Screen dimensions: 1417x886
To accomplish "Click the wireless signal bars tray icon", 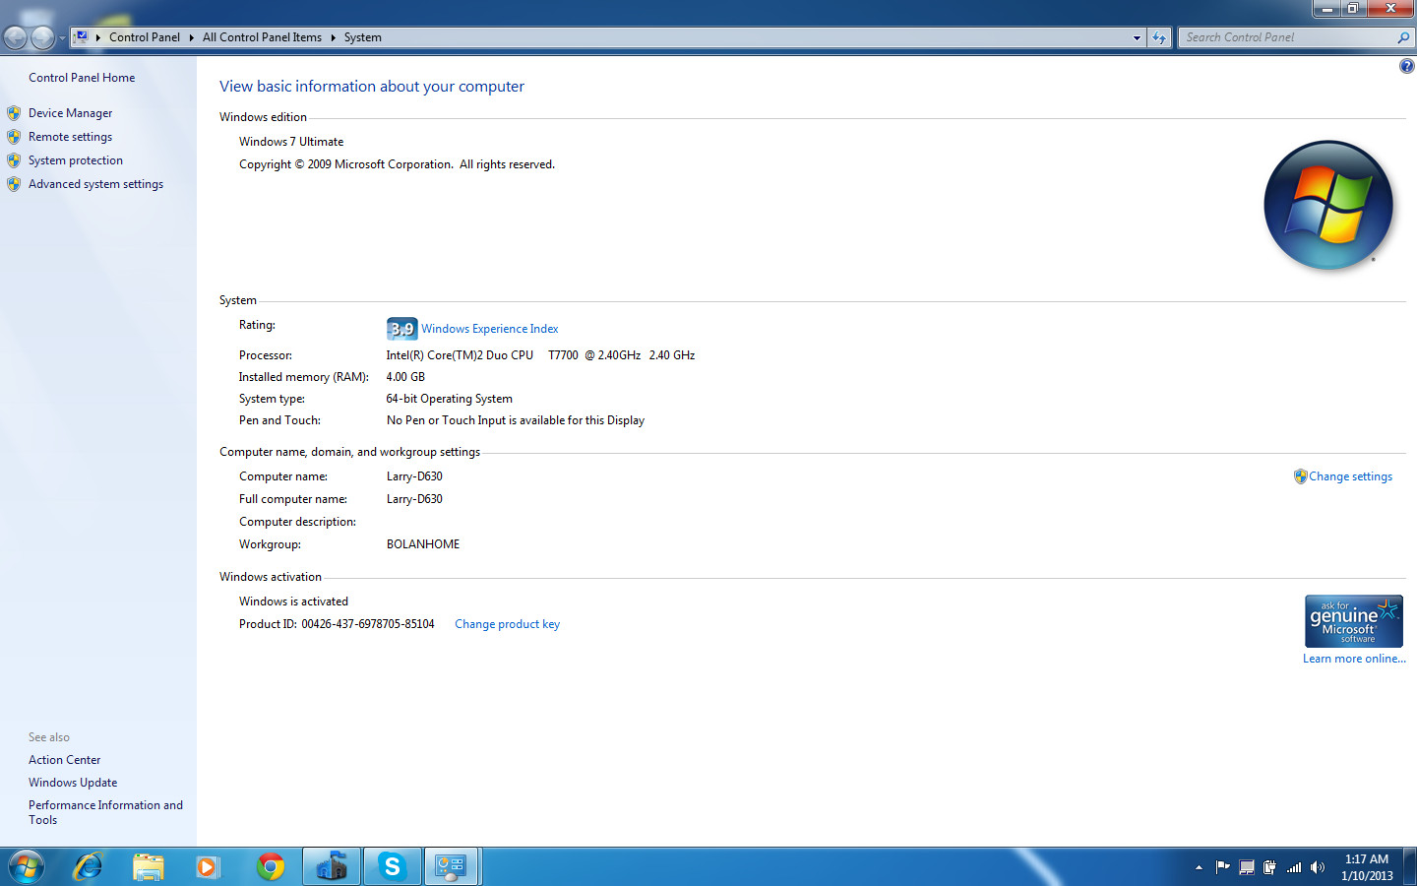I will click(x=1294, y=867).
